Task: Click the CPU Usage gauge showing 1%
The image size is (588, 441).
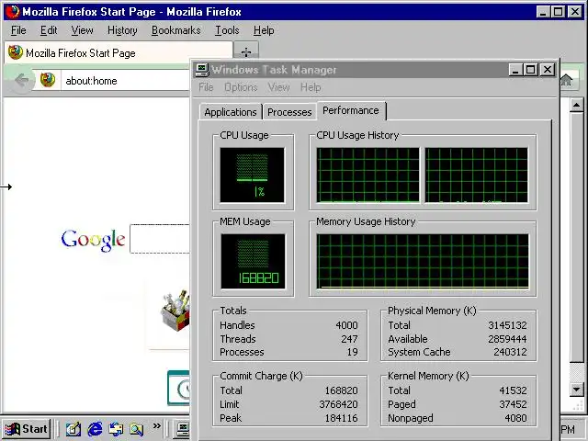Action: coord(252,175)
